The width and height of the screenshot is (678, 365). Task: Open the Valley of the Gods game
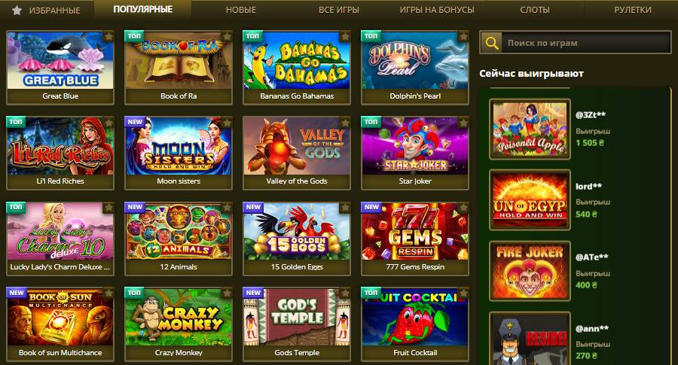point(297,154)
